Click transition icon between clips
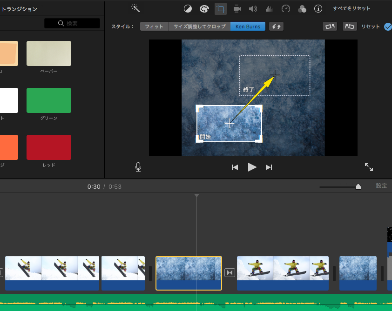Screen dimensions: 392x311 (230, 272)
